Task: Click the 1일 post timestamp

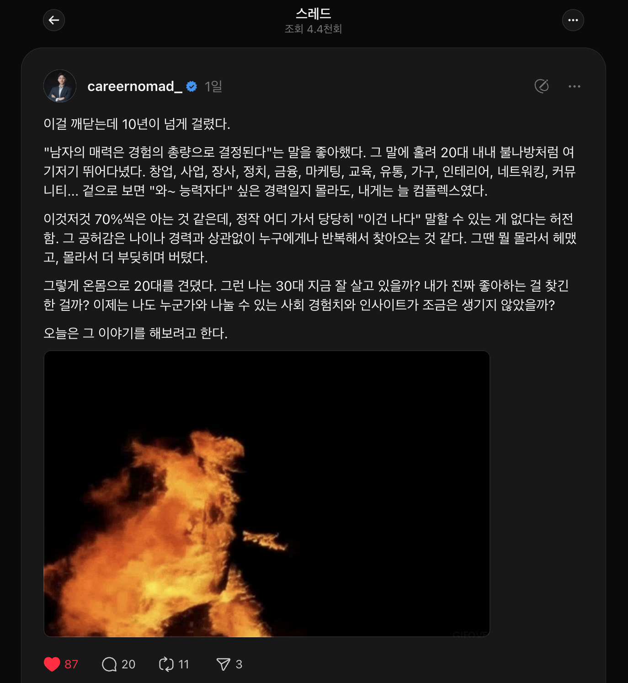Action: [x=213, y=86]
